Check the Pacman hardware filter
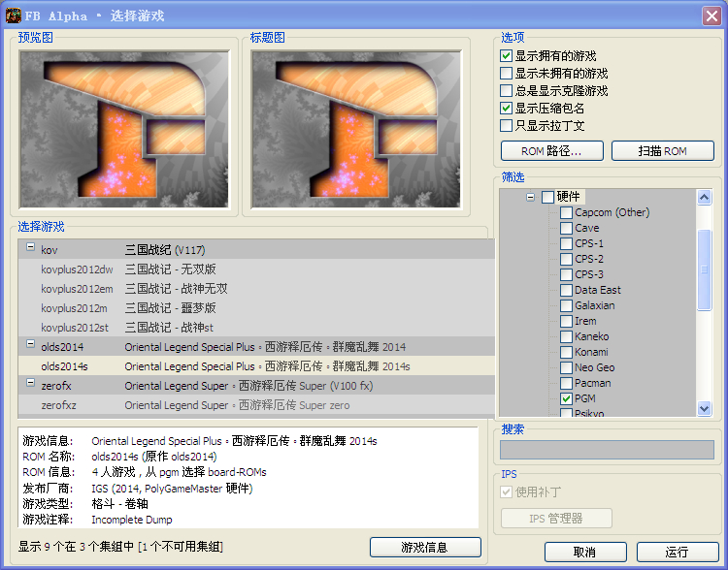 click(566, 383)
